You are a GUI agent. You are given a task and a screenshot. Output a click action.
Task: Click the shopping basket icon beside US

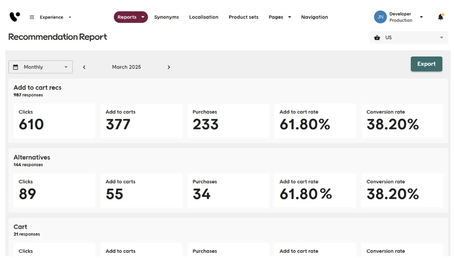(377, 38)
